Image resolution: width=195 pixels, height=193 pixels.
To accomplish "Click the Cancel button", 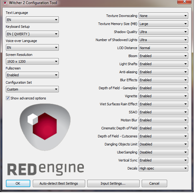I will 154,183.
